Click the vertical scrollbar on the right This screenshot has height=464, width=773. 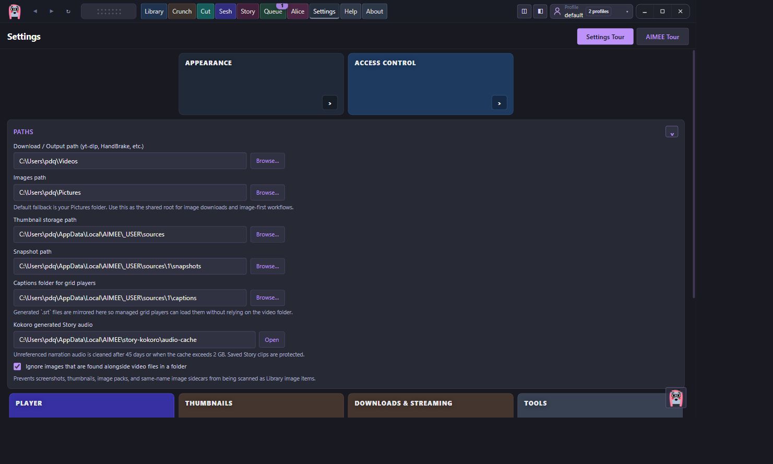click(x=694, y=174)
